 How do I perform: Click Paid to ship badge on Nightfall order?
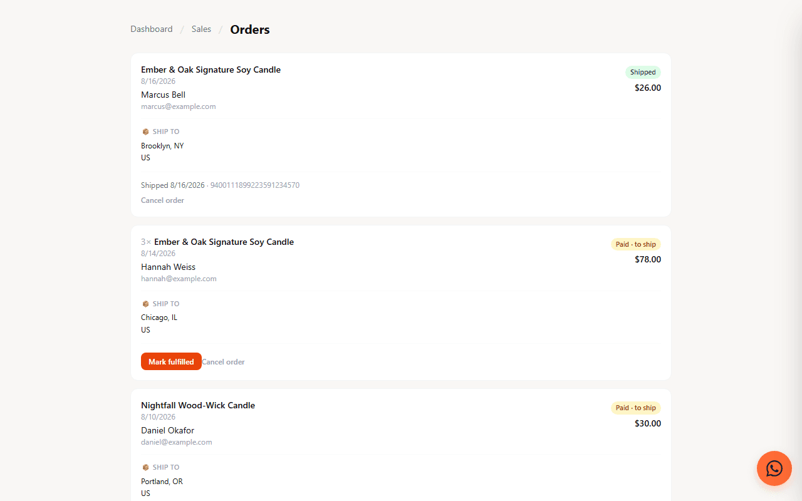click(x=636, y=408)
